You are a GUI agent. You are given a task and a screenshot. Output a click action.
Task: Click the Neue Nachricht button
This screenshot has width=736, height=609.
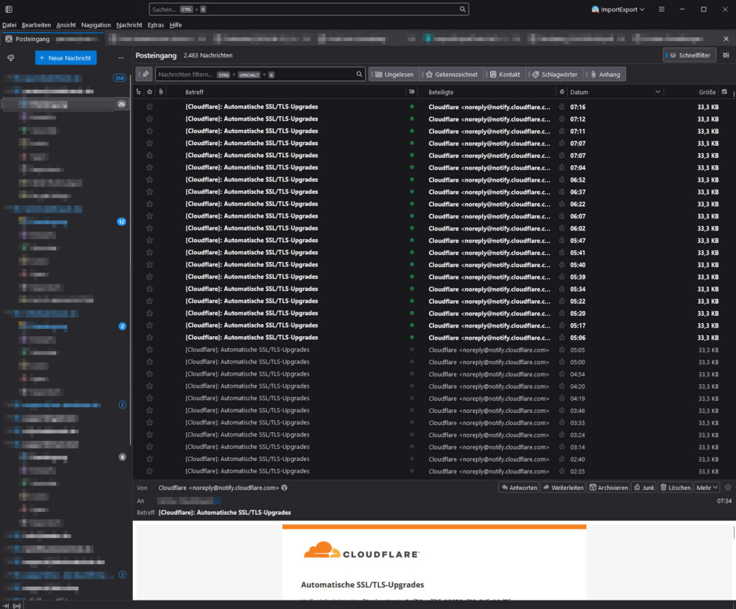(x=65, y=57)
